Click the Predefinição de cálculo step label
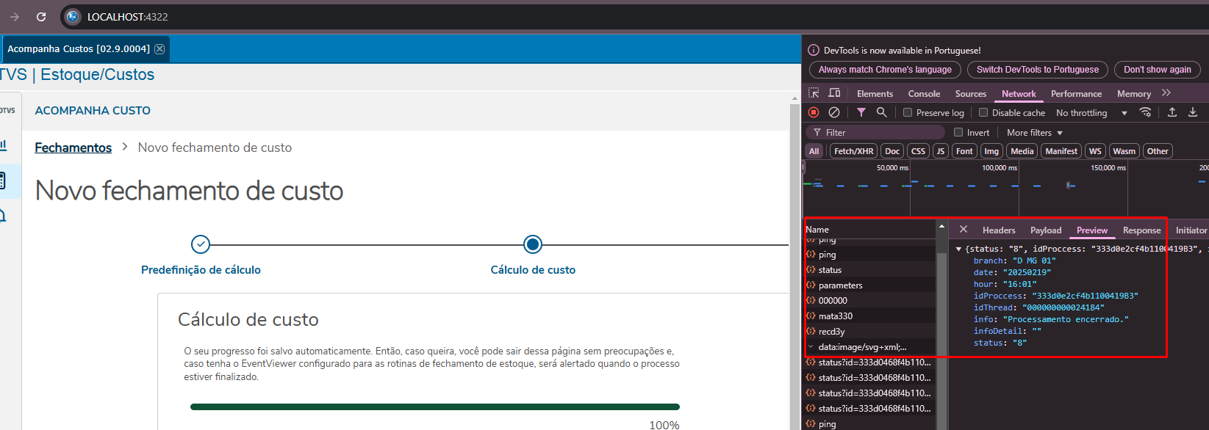This screenshot has width=1209, height=430. tap(201, 270)
